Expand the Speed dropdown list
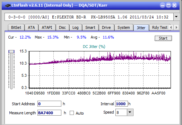Image resolution: width=182 pixels, height=125 pixels. (x=130, y=112)
